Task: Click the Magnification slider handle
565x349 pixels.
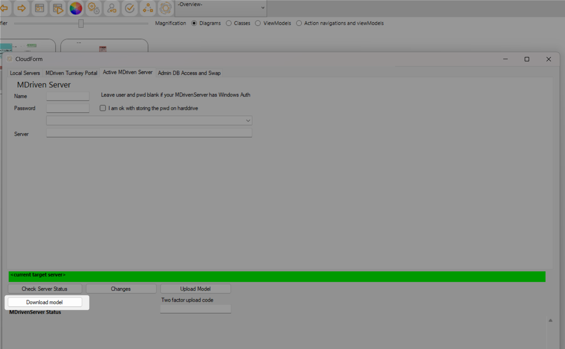Action: pos(81,24)
